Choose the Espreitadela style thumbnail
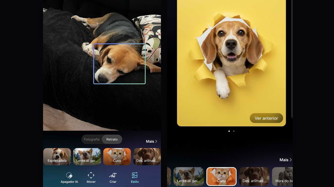Screen dimensions: 334x187 click(x=57, y=156)
